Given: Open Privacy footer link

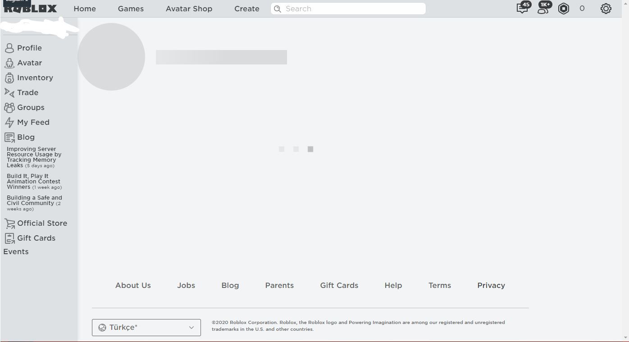Looking at the screenshot, I should [x=491, y=285].
